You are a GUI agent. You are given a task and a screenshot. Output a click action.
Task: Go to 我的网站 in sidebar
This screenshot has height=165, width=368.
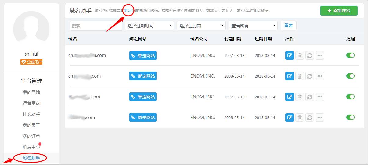click(x=31, y=92)
